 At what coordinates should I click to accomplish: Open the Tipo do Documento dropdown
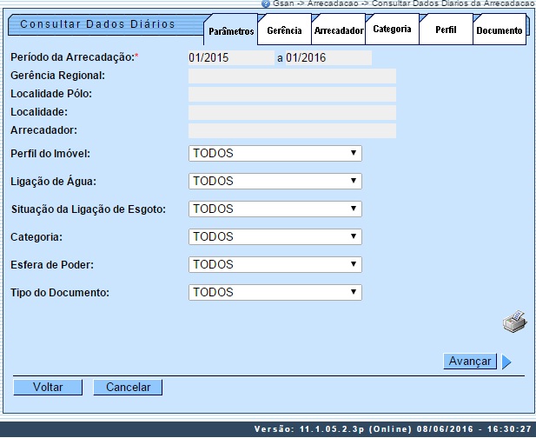[x=275, y=293]
